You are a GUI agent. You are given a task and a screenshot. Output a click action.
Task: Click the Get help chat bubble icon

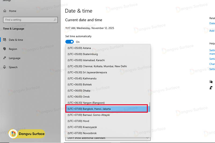(x=211, y=82)
